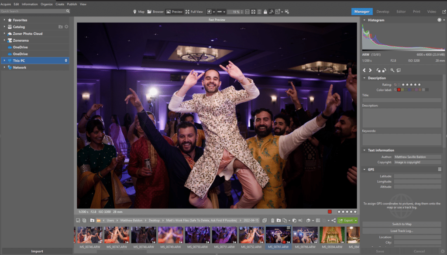Set rating to rejected circle icon

pyautogui.click(x=399, y=85)
